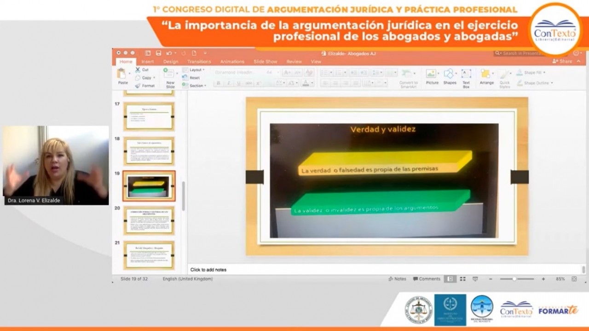Open the Shape Fill dropdown
Screen dimensions: 589x331
point(531,73)
